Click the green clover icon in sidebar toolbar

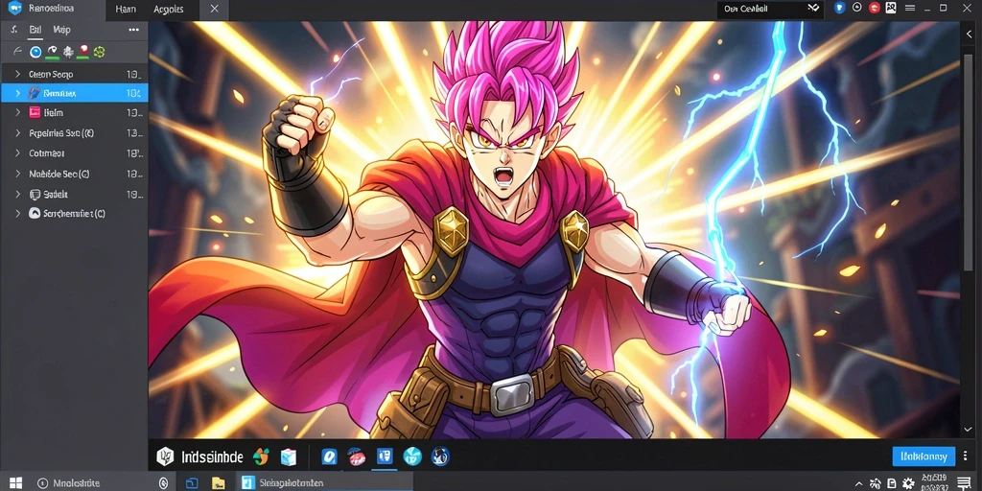click(x=99, y=52)
